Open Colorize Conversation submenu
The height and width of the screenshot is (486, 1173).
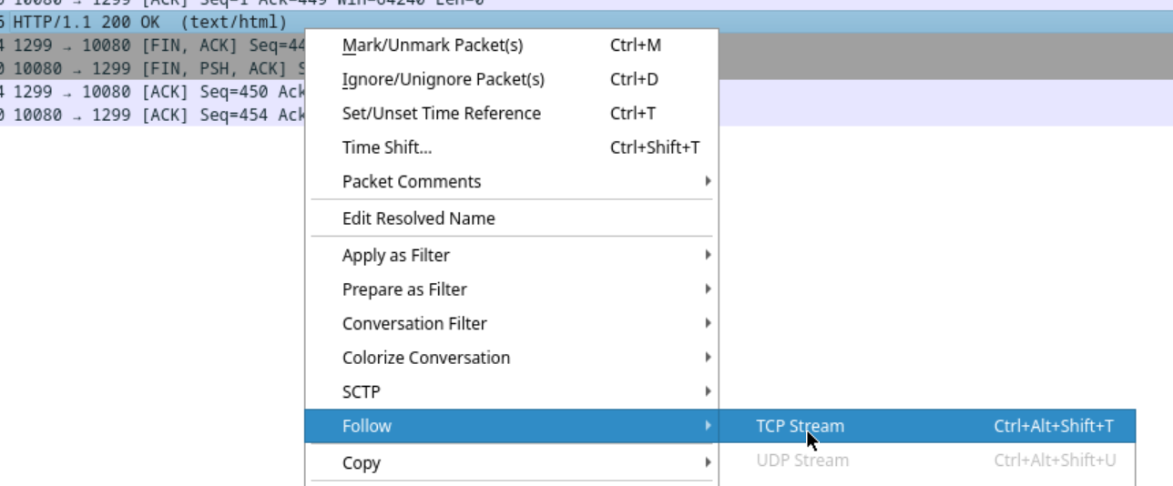tap(425, 358)
